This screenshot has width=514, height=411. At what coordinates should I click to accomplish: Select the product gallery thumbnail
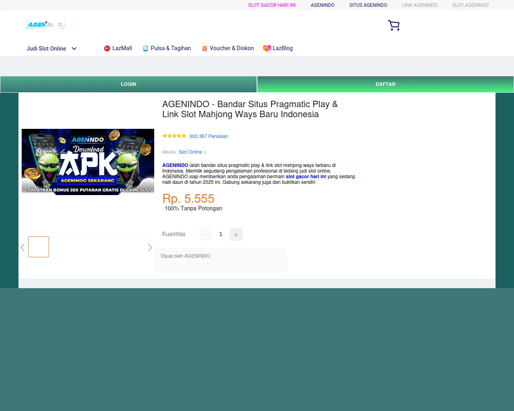click(x=39, y=247)
